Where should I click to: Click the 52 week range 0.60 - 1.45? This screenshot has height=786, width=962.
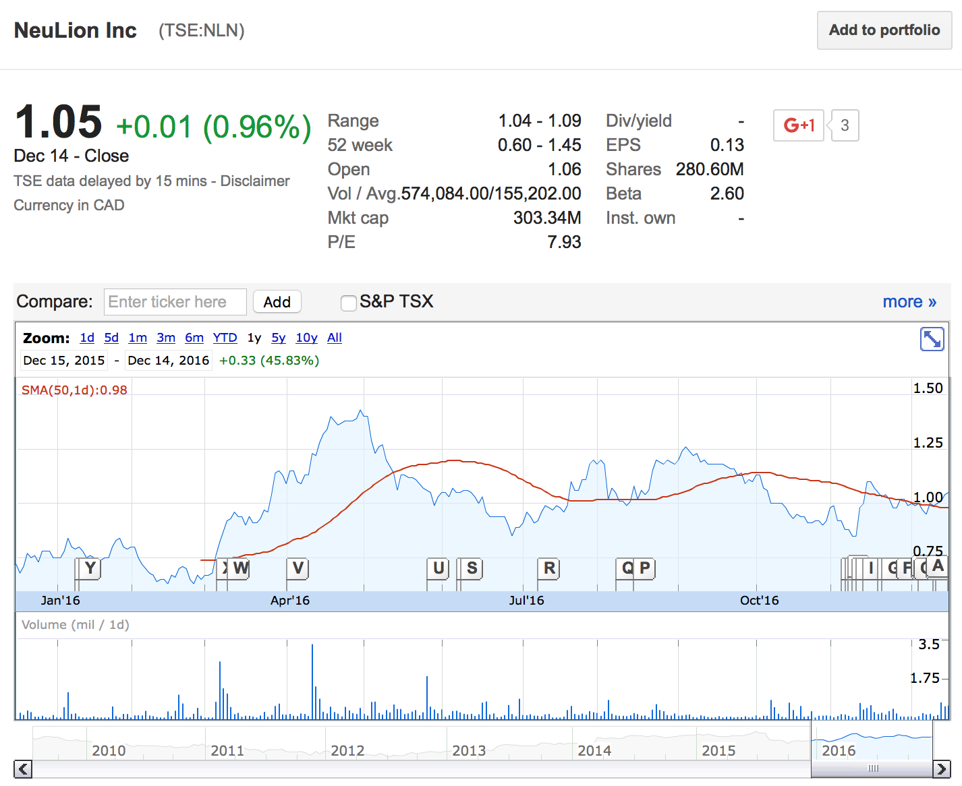pyautogui.click(x=540, y=145)
